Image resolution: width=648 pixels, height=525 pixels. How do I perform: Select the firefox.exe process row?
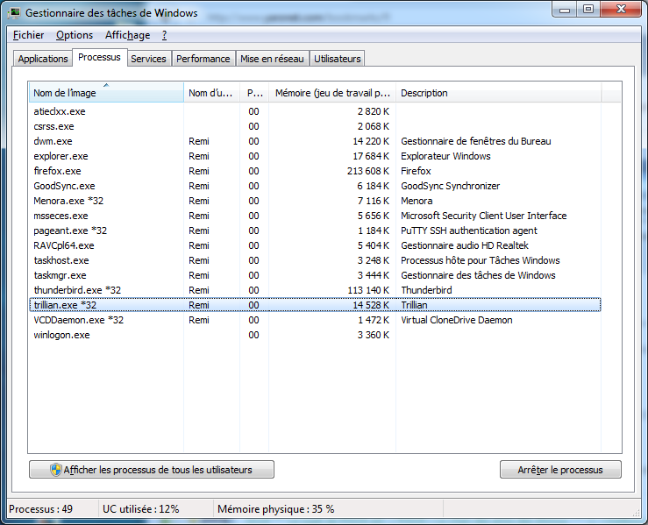pos(57,171)
